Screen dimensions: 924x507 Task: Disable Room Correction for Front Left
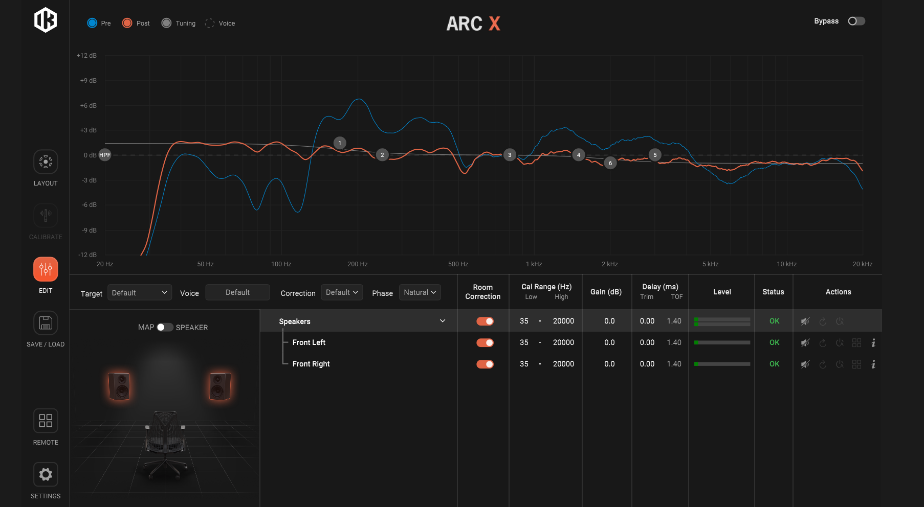point(485,343)
